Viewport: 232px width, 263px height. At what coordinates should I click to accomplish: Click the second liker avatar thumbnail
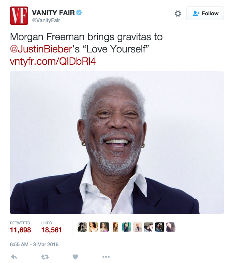pyautogui.click(x=93, y=227)
